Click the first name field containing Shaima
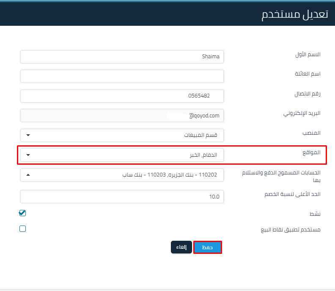This screenshot has width=335, height=291. [122, 57]
